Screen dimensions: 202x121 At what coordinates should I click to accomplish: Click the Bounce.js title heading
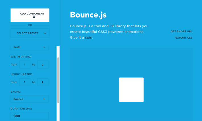pyautogui.click(x=88, y=15)
